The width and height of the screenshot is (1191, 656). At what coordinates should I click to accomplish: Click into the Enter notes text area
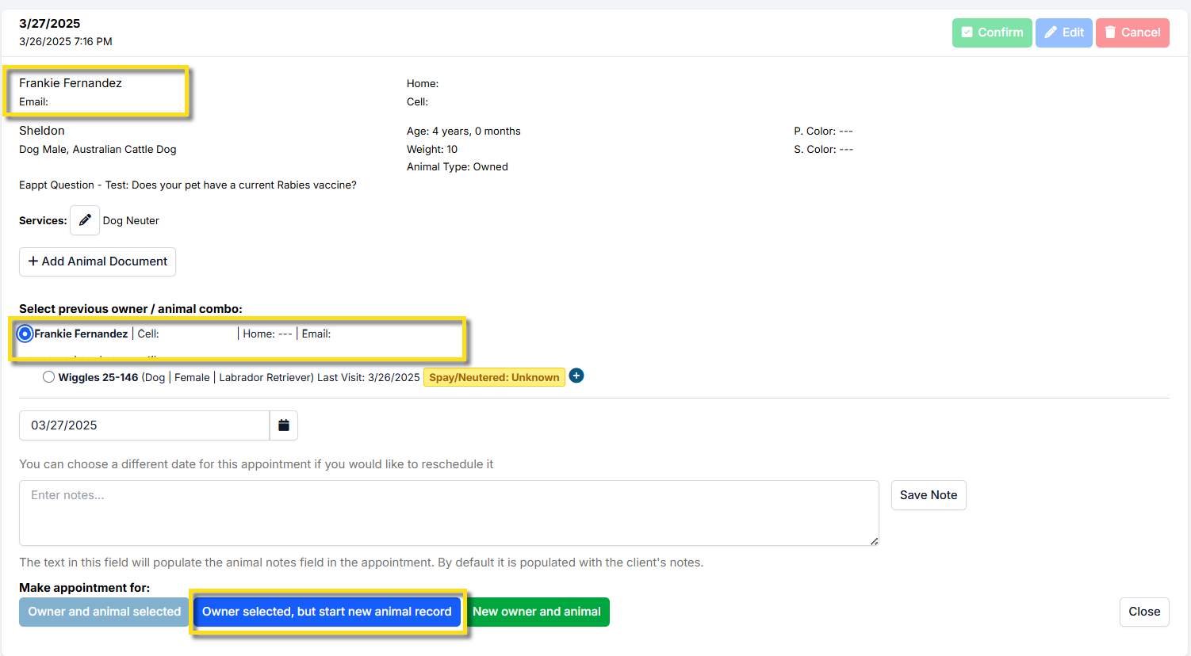[x=448, y=513]
